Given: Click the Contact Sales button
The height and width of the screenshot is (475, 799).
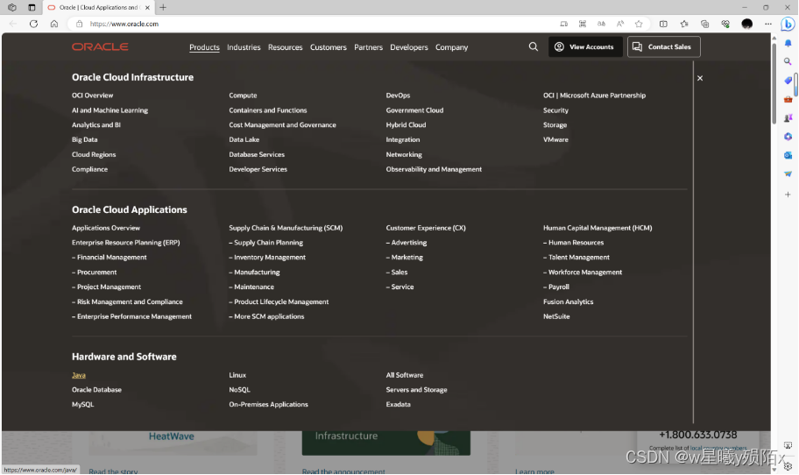Looking at the screenshot, I should (663, 46).
